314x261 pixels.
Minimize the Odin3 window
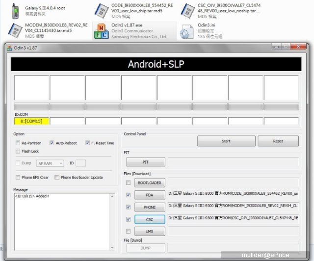tap(277, 47)
